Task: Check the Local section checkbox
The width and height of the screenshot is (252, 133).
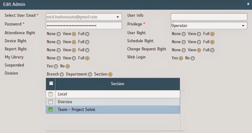Action: pos(51,94)
